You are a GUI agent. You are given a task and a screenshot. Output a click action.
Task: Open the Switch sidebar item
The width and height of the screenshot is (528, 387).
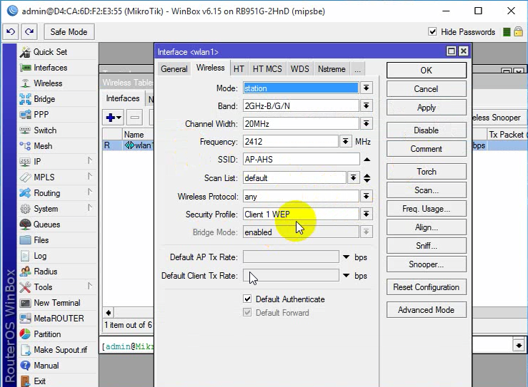click(45, 130)
